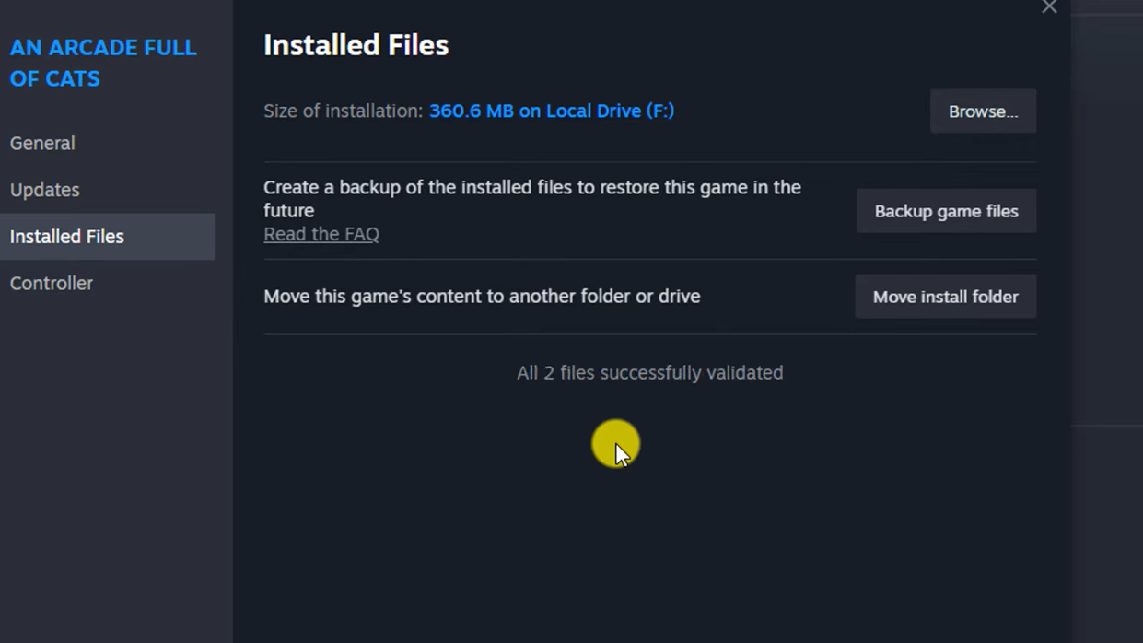Switch to the Updates tab
The height and width of the screenshot is (643, 1143).
(x=45, y=190)
